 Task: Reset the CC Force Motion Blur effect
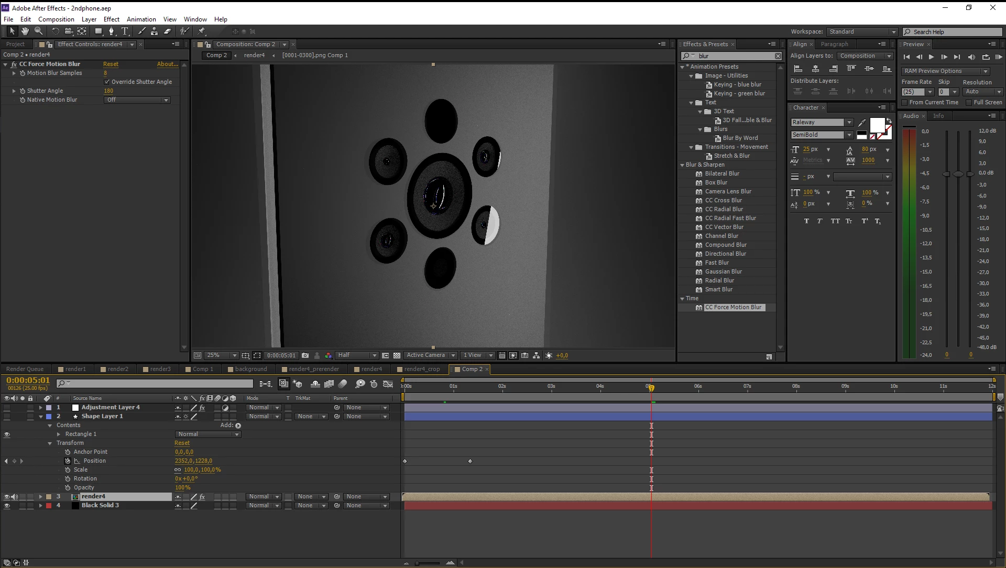click(111, 64)
